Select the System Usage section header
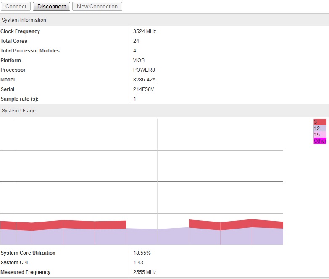329x279 pixels. point(165,111)
